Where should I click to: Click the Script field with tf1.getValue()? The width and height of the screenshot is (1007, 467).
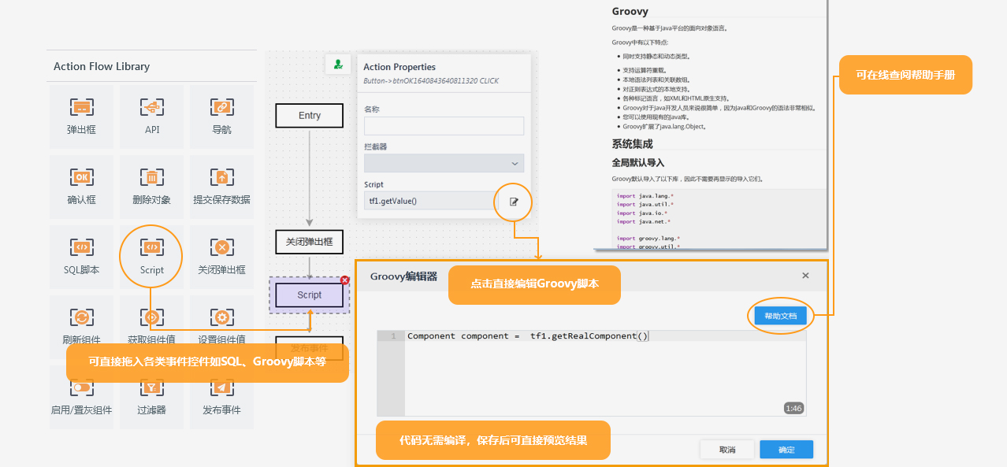pos(430,201)
